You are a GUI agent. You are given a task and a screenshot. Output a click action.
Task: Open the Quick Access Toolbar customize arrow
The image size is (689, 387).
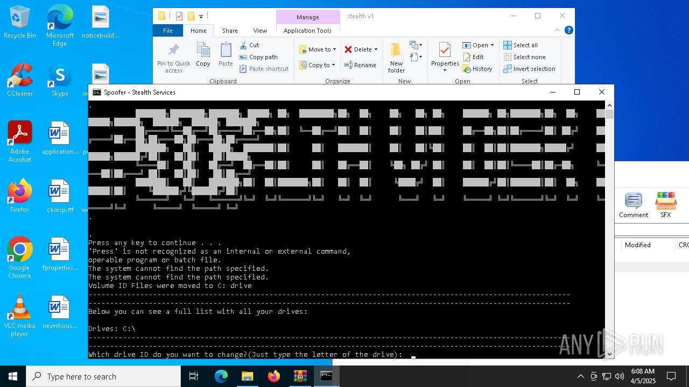(x=201, y=16)
